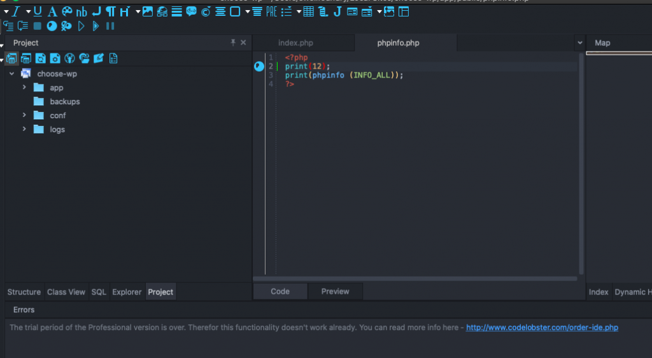The image size is (652, 358).
Task: Open the dropdown arrow beside the image icon
Action: (x=138, y=11)
